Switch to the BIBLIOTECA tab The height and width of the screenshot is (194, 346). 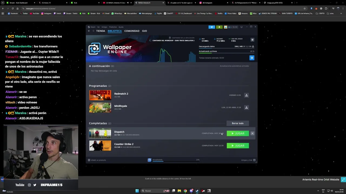tap(115, 31)
